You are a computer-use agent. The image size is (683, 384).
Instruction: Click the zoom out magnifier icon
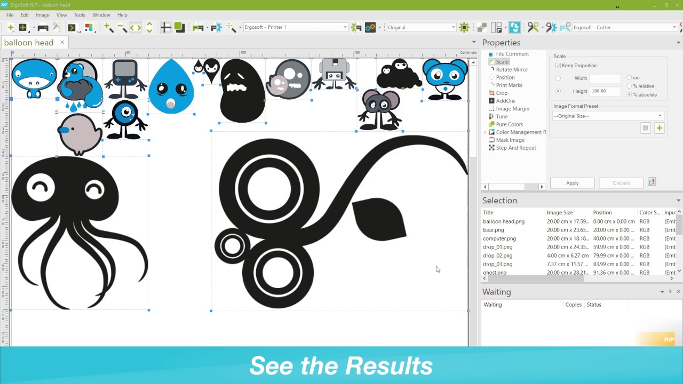(122, 27)
